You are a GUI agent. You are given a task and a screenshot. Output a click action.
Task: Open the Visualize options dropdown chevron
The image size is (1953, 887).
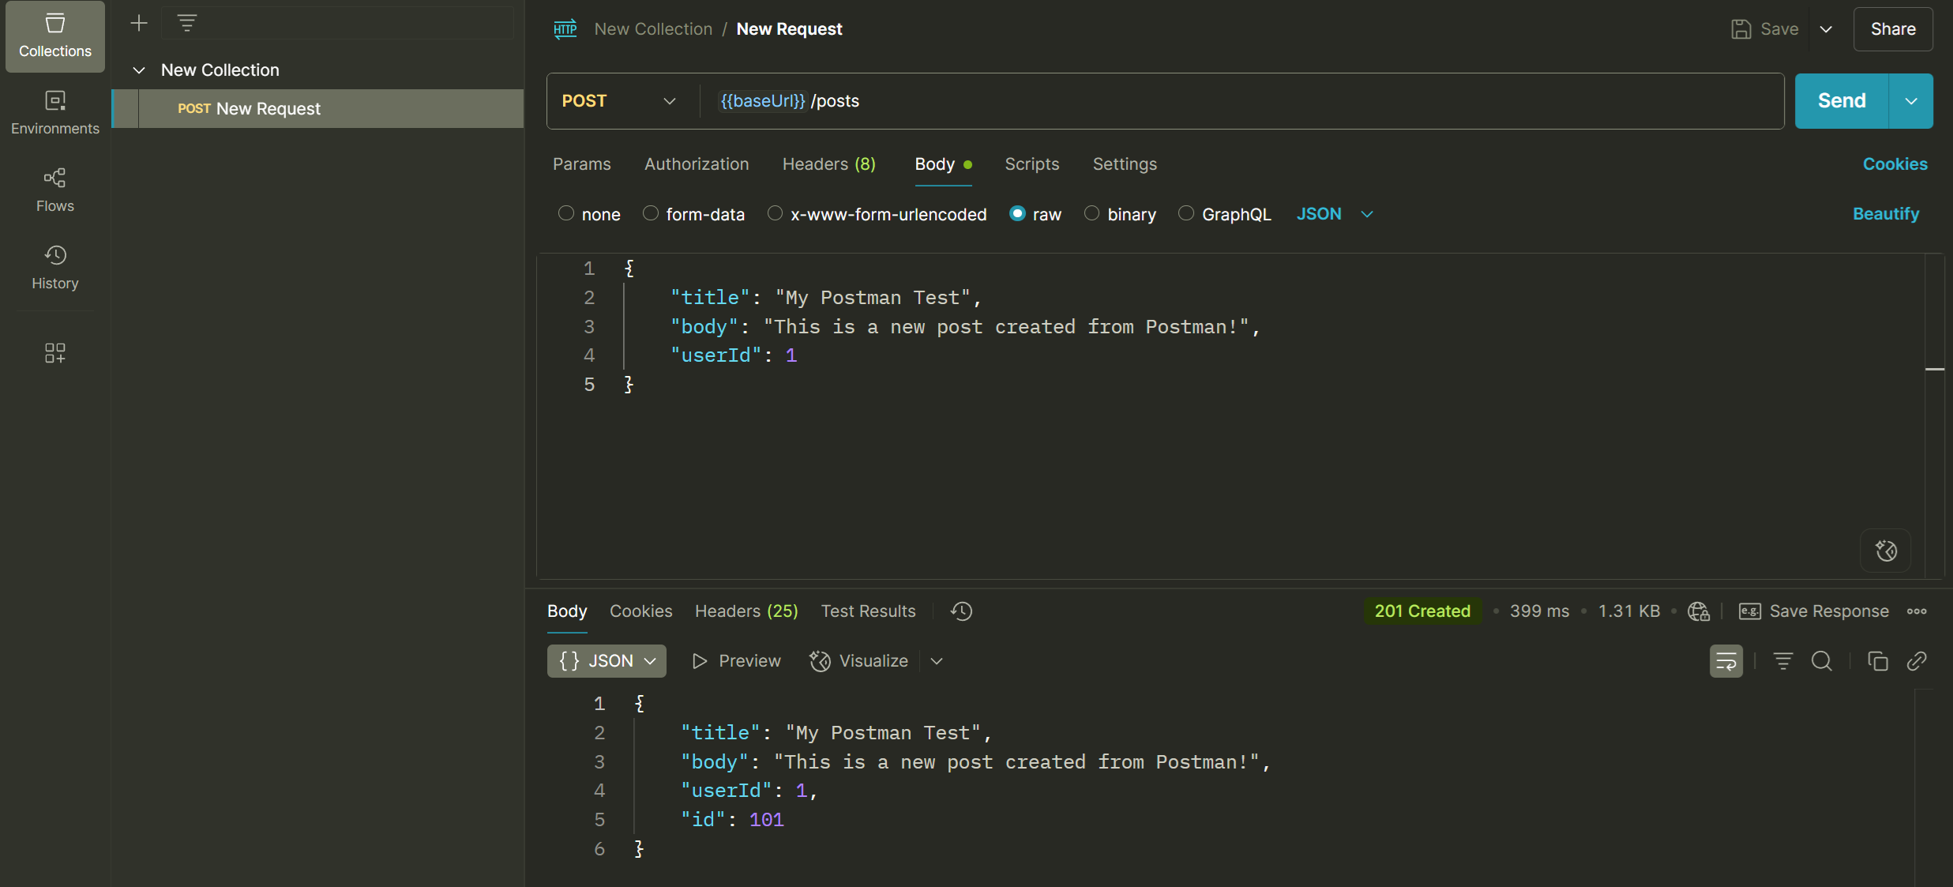click(x=937, y=661)
